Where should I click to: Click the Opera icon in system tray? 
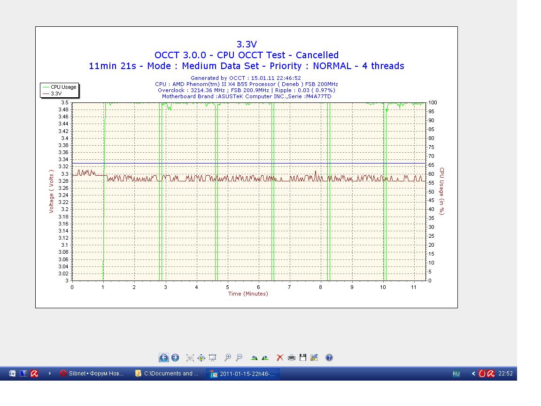(x=482, y=374)
